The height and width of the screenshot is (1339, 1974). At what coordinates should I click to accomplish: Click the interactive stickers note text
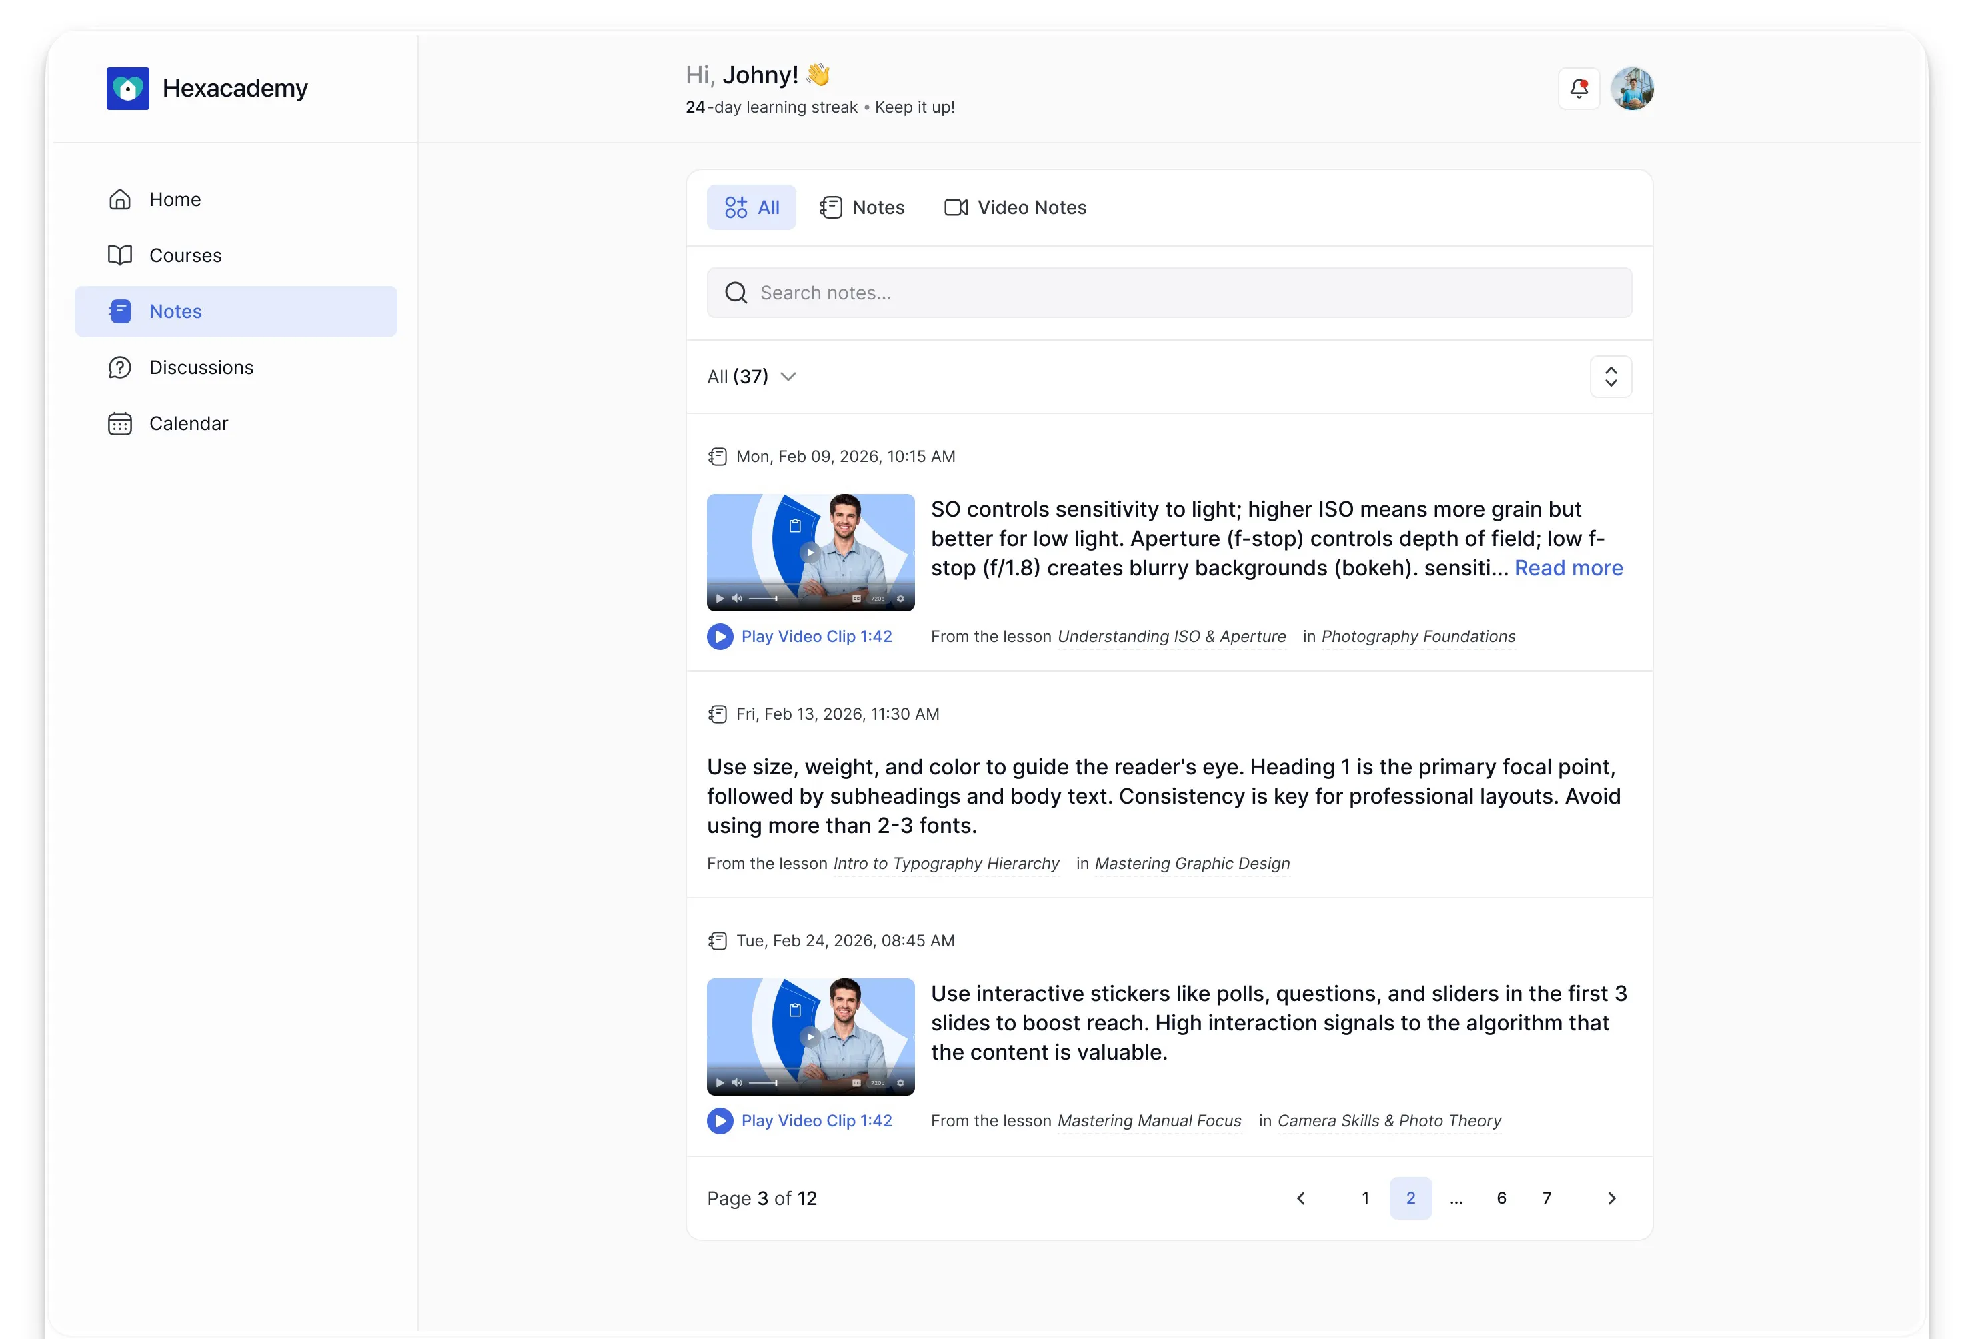point(1278,1023)
